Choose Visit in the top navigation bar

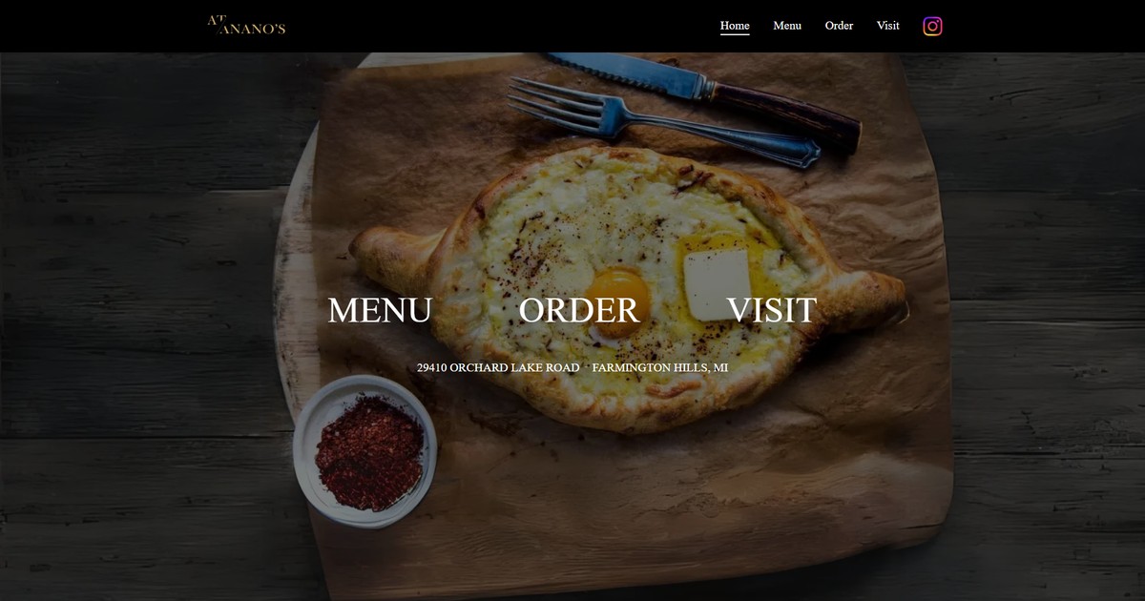coord(888,26)
